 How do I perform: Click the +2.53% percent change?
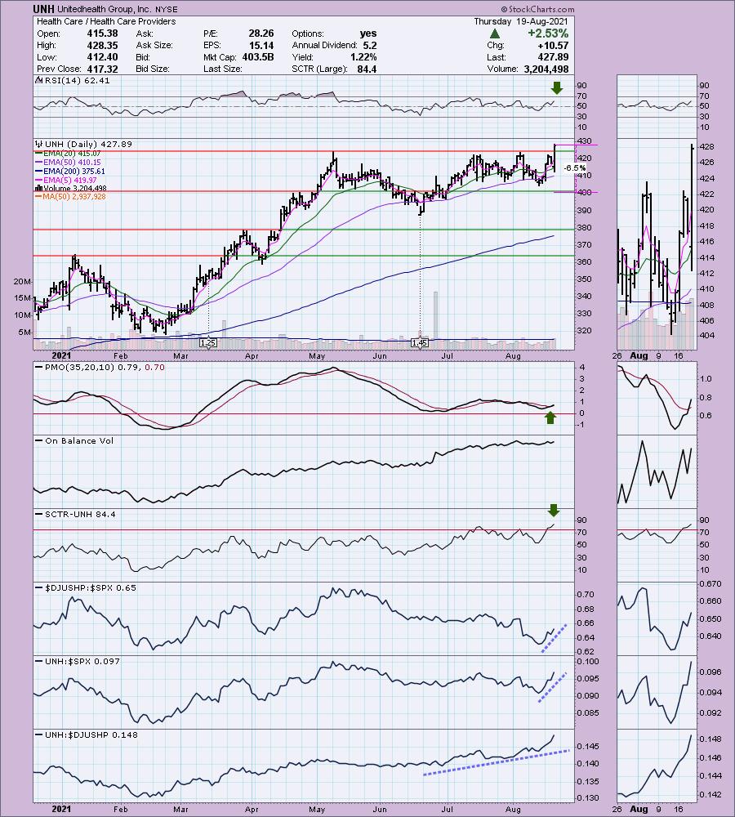[548, 33]
